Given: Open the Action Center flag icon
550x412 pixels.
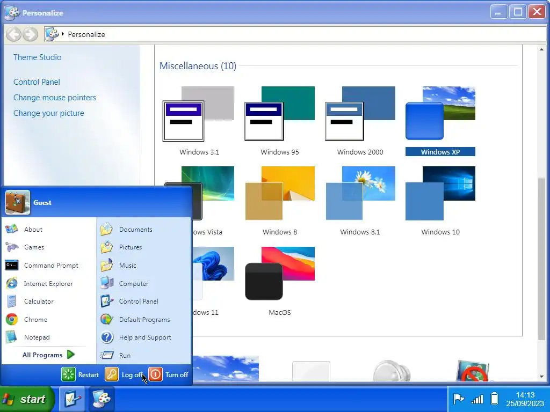Looking at the screenshot, I should tap(459, 399).
